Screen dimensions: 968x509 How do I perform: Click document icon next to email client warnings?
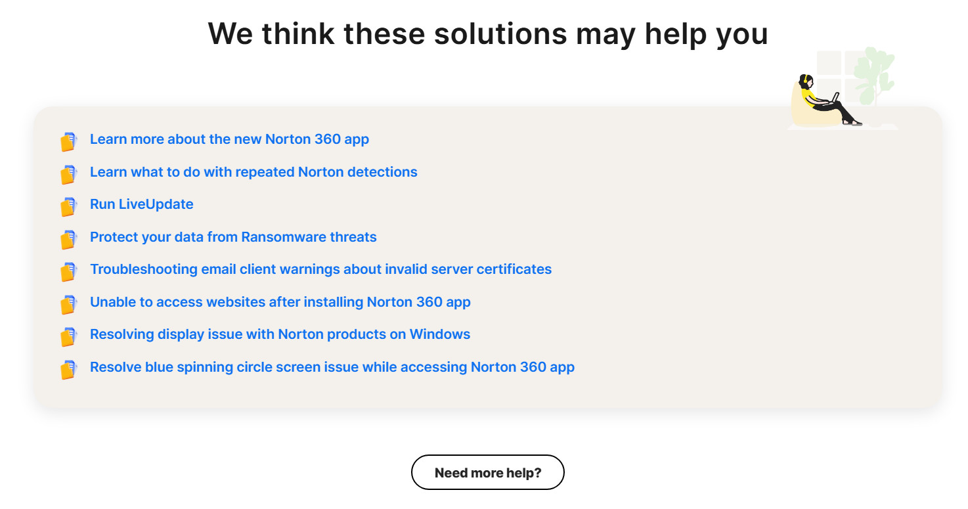coord(68,271)
